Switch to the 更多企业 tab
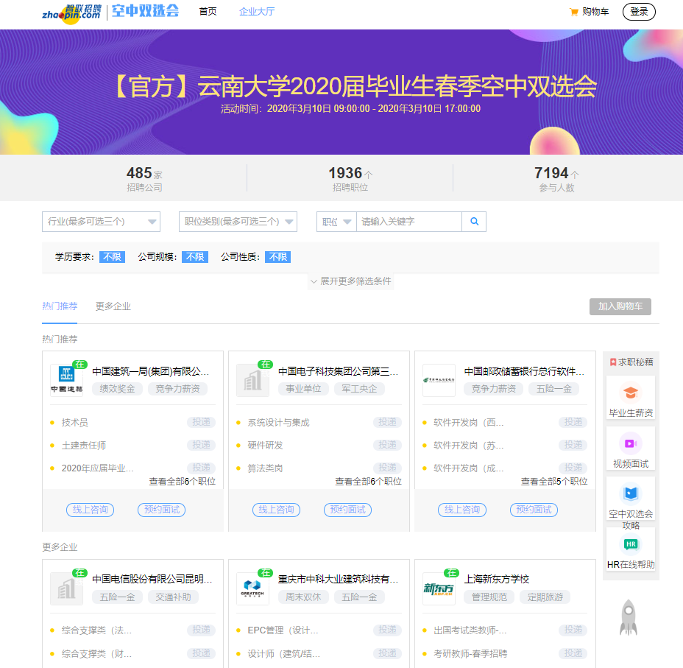 [x=113, y=306]
